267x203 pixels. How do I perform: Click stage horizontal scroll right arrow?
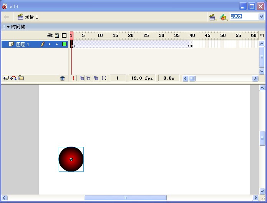(x=255, y=198)
